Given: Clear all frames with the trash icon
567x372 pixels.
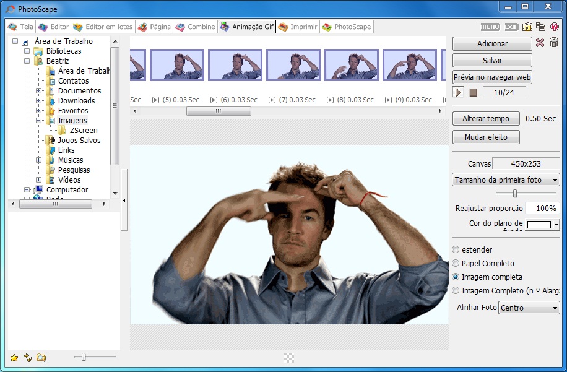Looking at the screenshot, I should (x=554, y=43).
